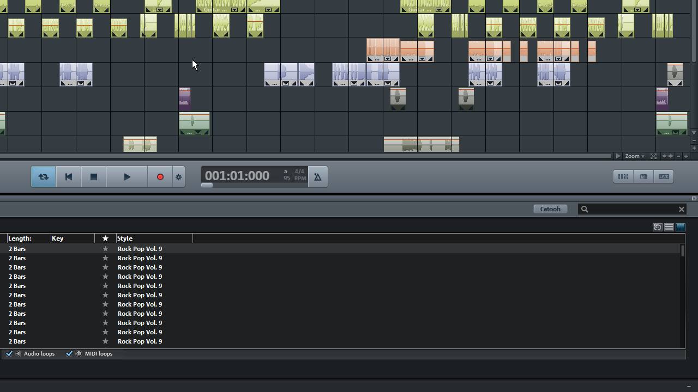
Task: Show the keyboard instrument panel icon
Action: (643, 176)
